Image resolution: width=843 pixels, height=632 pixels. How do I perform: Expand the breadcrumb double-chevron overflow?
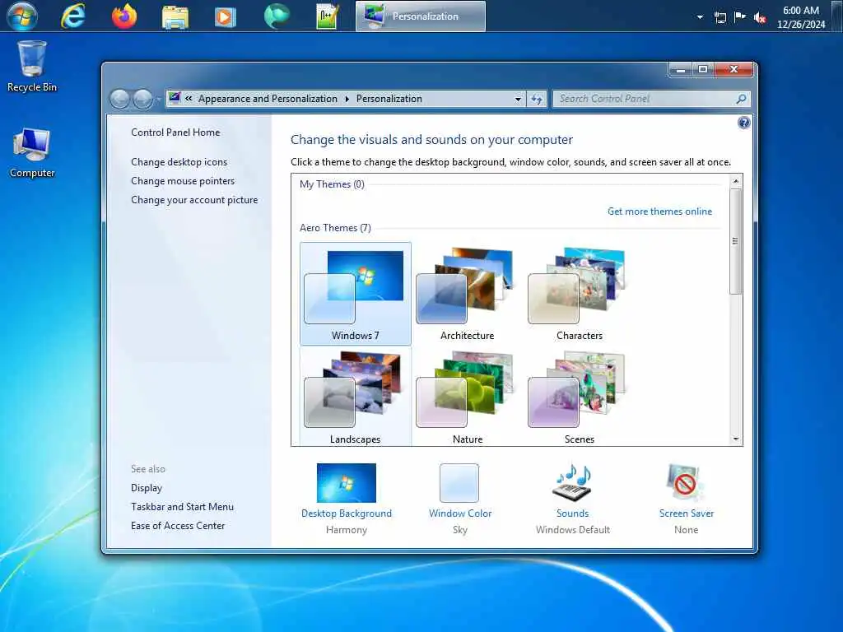tap(189, 99)
